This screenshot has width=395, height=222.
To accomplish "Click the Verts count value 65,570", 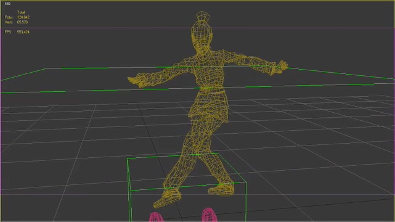I will (22, 22).
